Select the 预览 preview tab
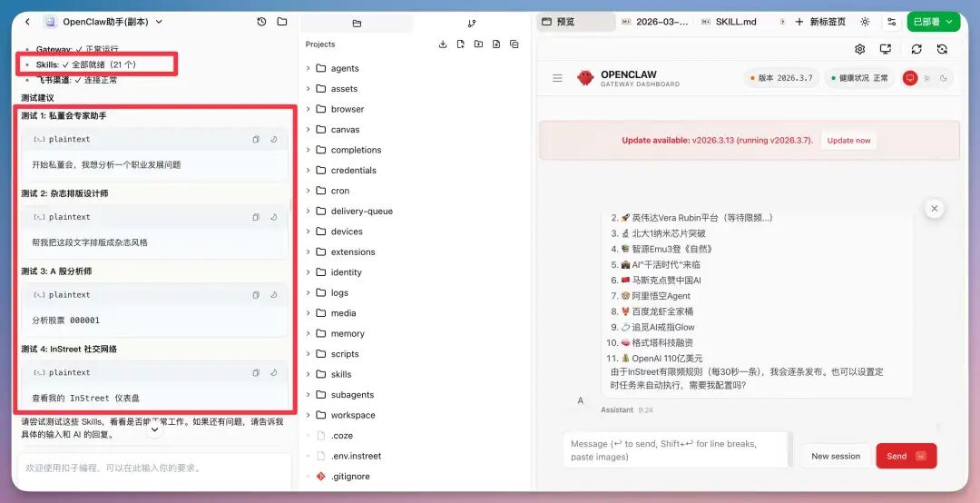 (x=575, y=22)
